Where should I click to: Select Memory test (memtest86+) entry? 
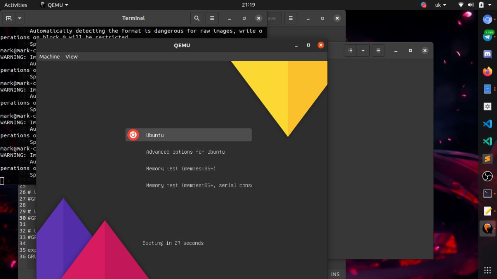point(181,168)
